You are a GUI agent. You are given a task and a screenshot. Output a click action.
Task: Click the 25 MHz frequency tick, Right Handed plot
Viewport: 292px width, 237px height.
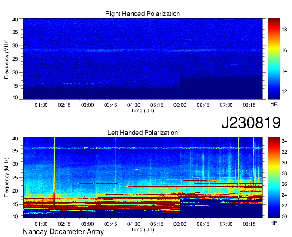tap(15, 59)
